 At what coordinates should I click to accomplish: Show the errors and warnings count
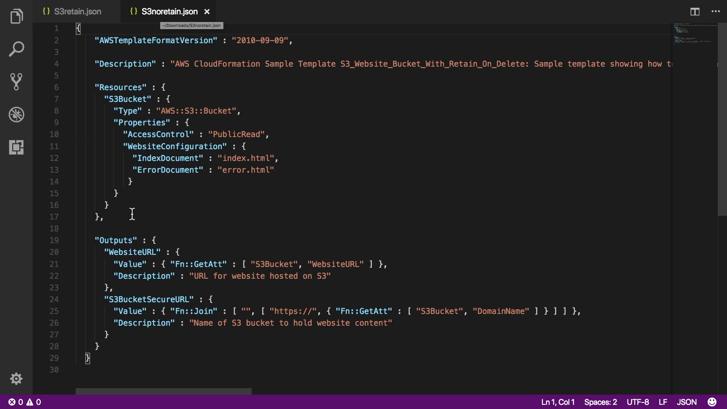coord(25,402)
